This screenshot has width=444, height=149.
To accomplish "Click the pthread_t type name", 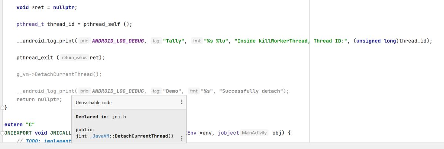I will pos(30,24).
